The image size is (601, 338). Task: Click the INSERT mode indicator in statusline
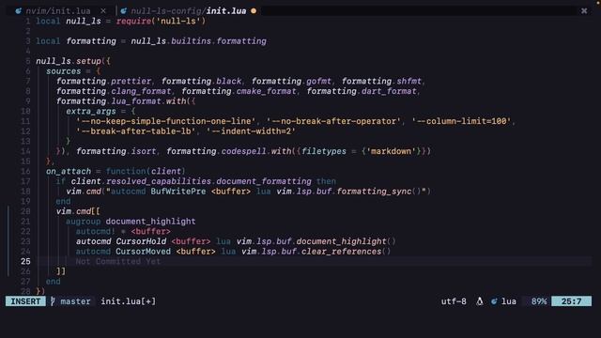pos(25,301)
